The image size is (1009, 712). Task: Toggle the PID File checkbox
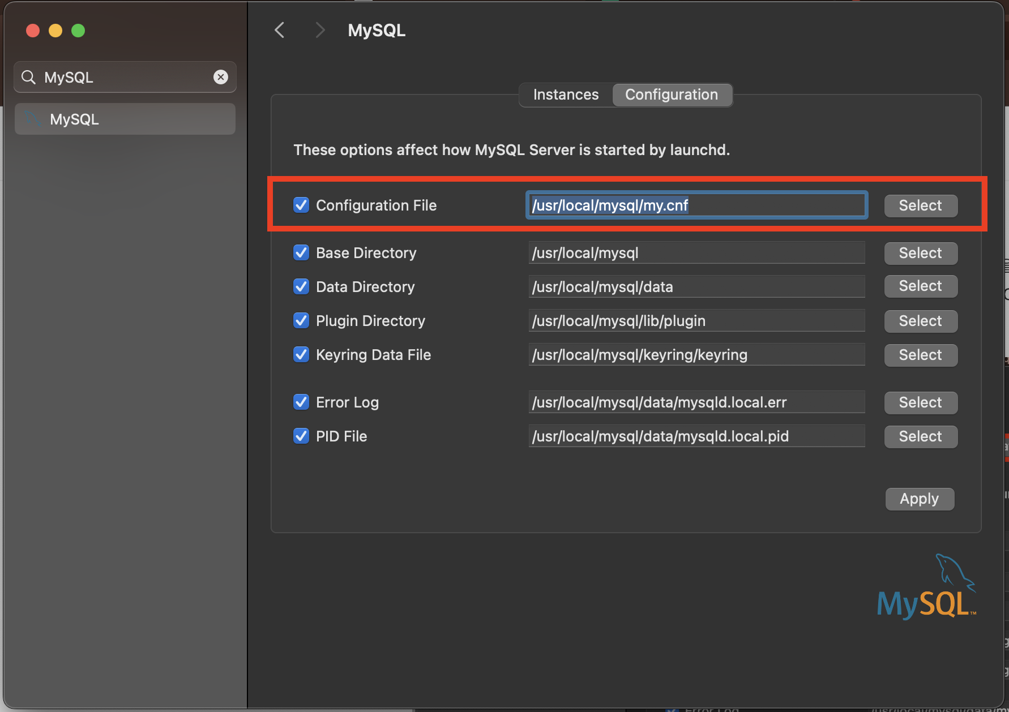[x=301, y=436]
